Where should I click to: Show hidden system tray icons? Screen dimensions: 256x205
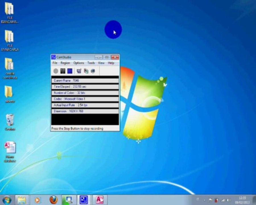point(205,200)
